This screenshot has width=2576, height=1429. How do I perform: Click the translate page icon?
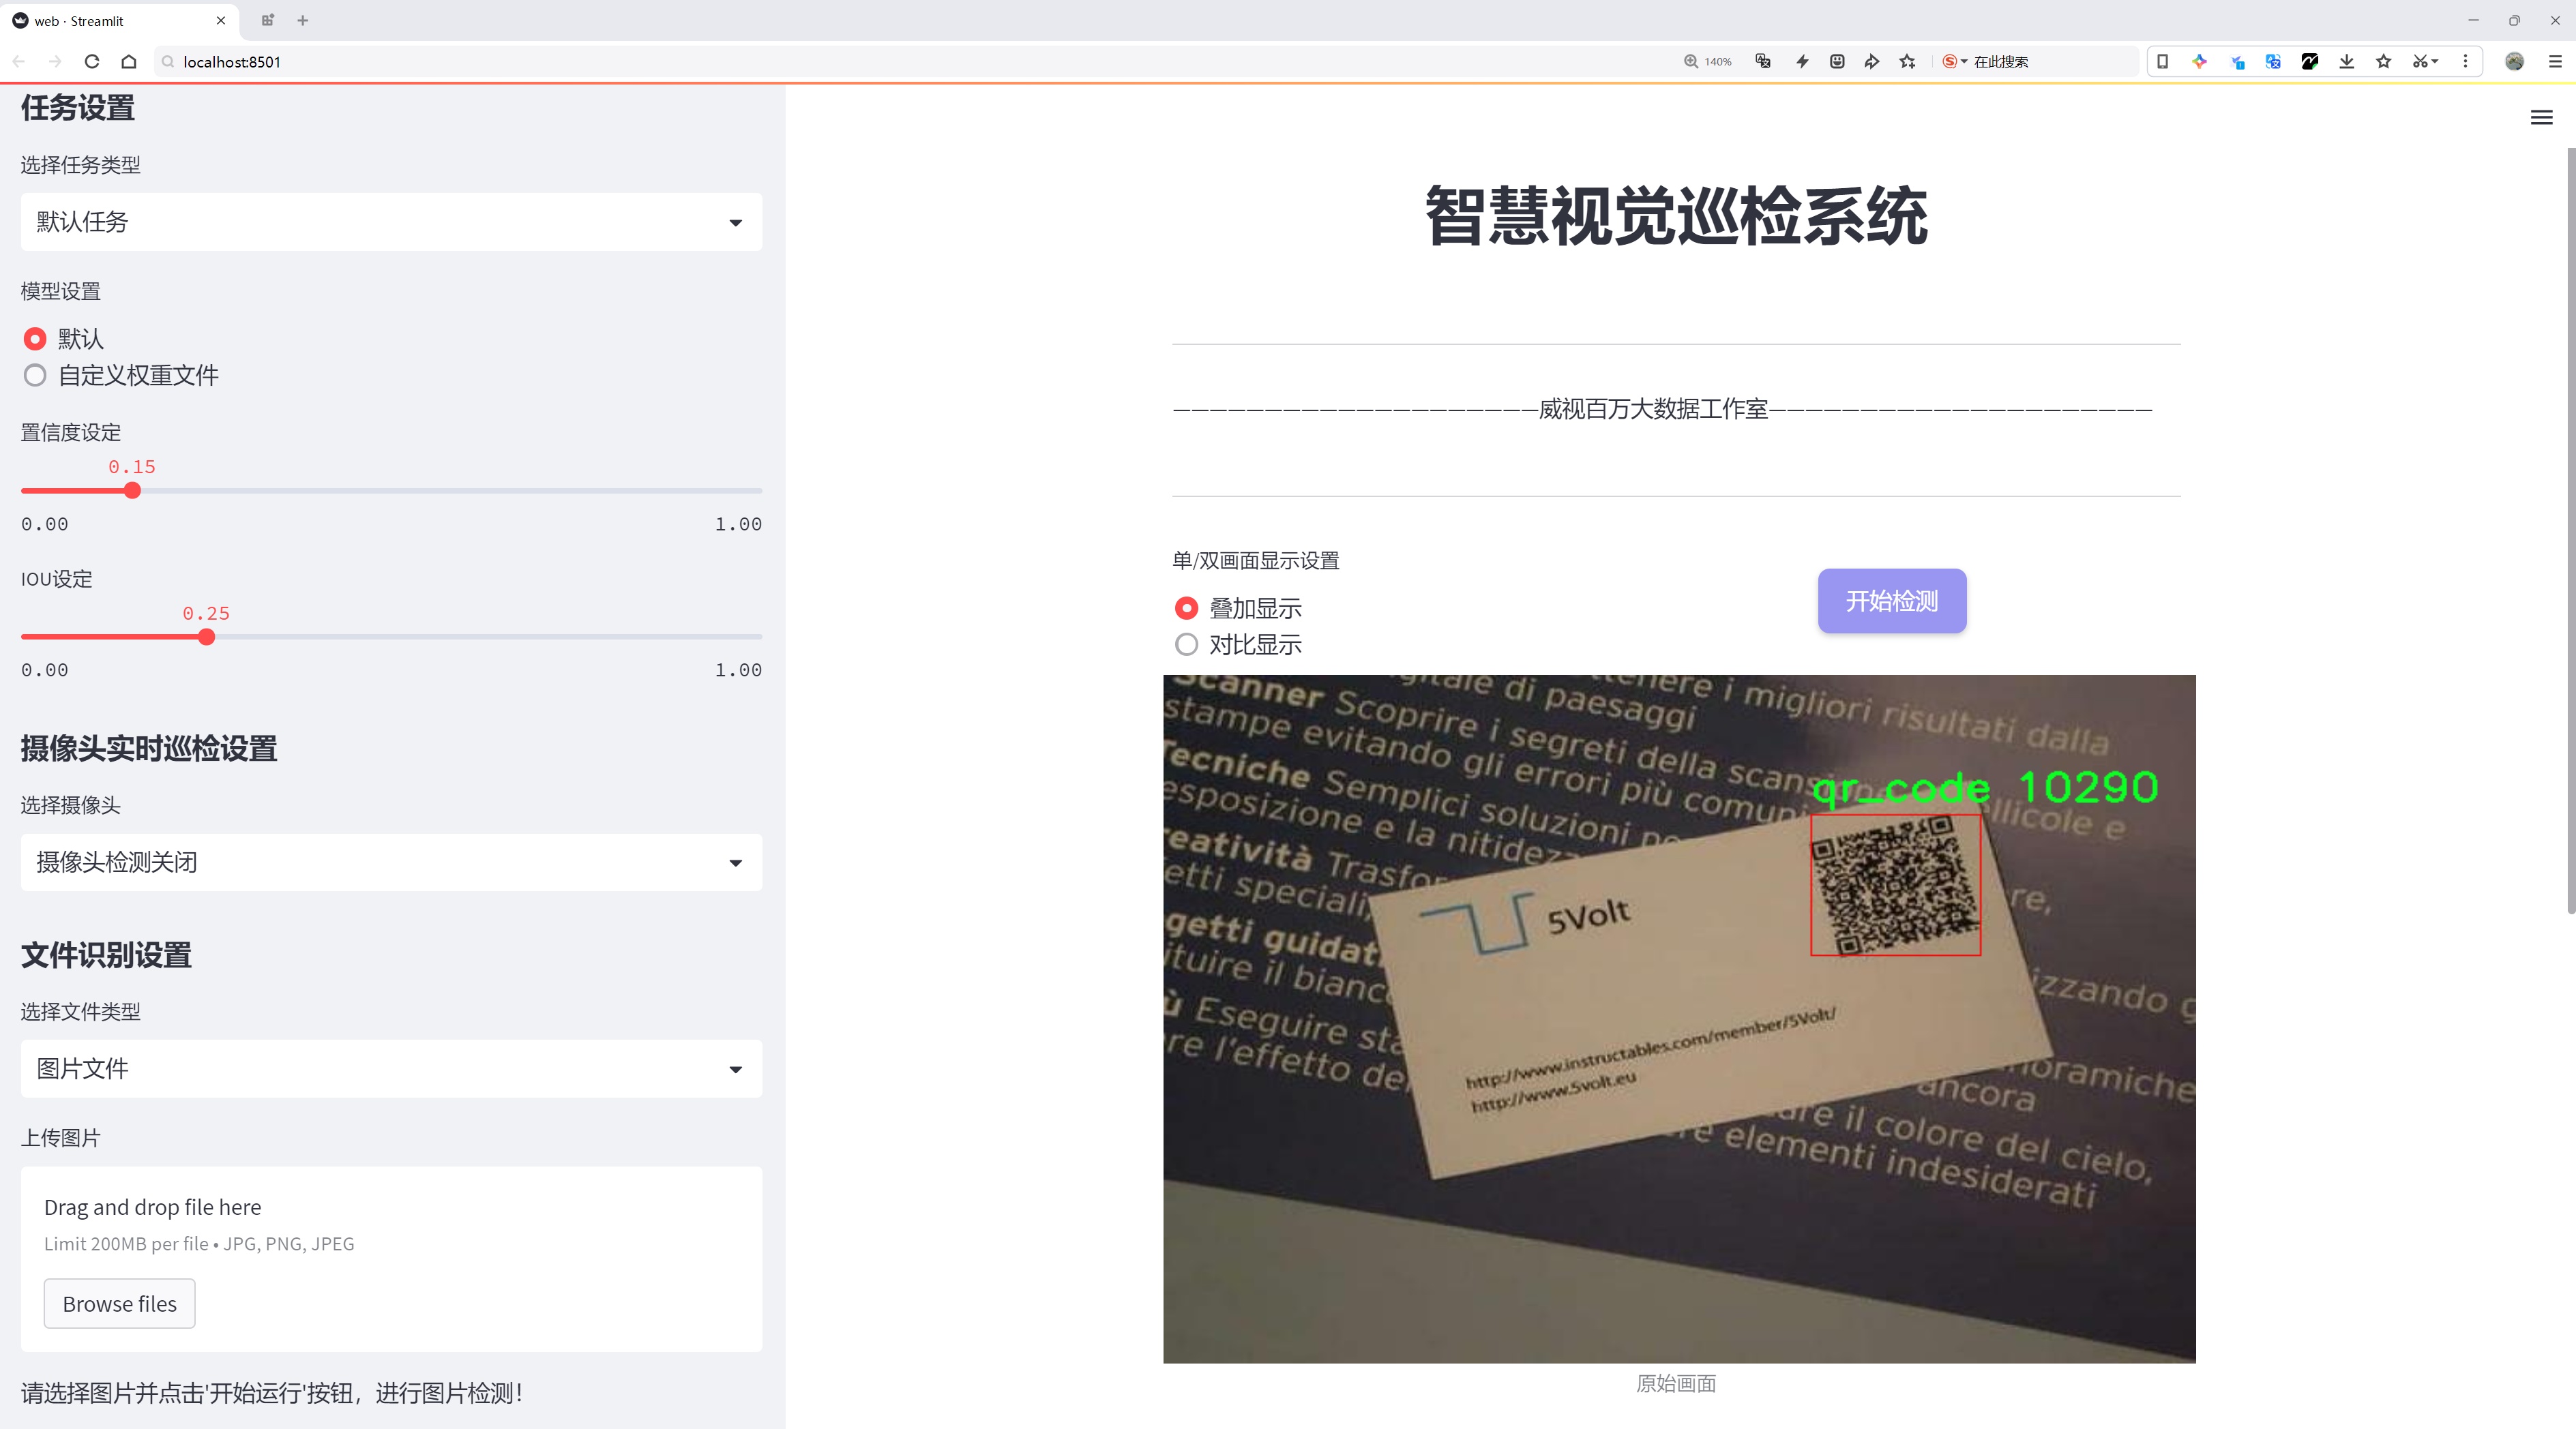[1763, 62]
